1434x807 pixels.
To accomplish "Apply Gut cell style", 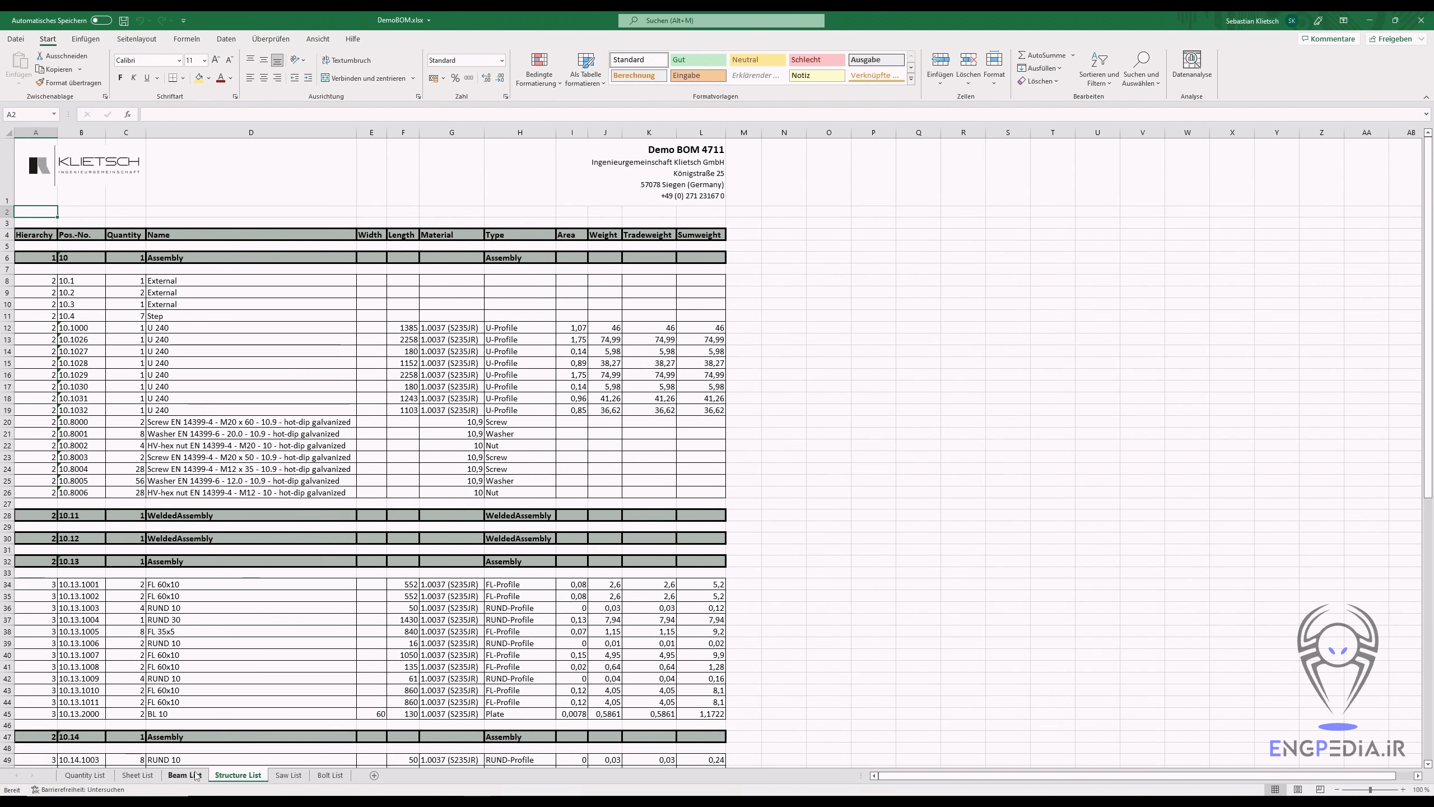I will coord(698,60).
